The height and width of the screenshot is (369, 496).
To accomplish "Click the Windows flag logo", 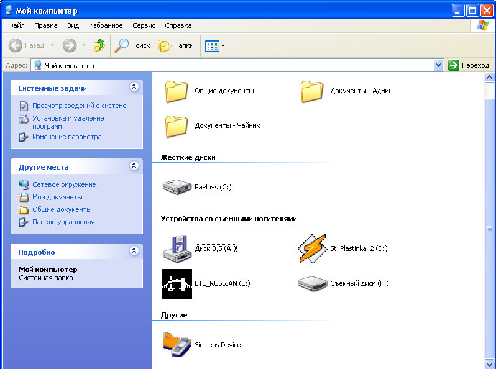I will click(x=483, y=25).
